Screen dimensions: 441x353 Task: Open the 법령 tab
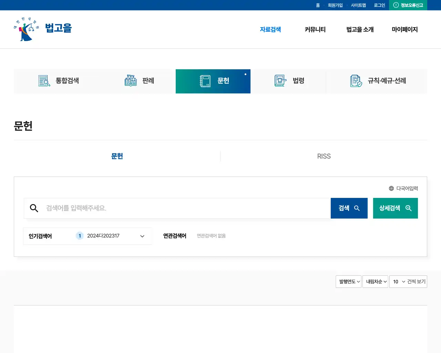288,81
